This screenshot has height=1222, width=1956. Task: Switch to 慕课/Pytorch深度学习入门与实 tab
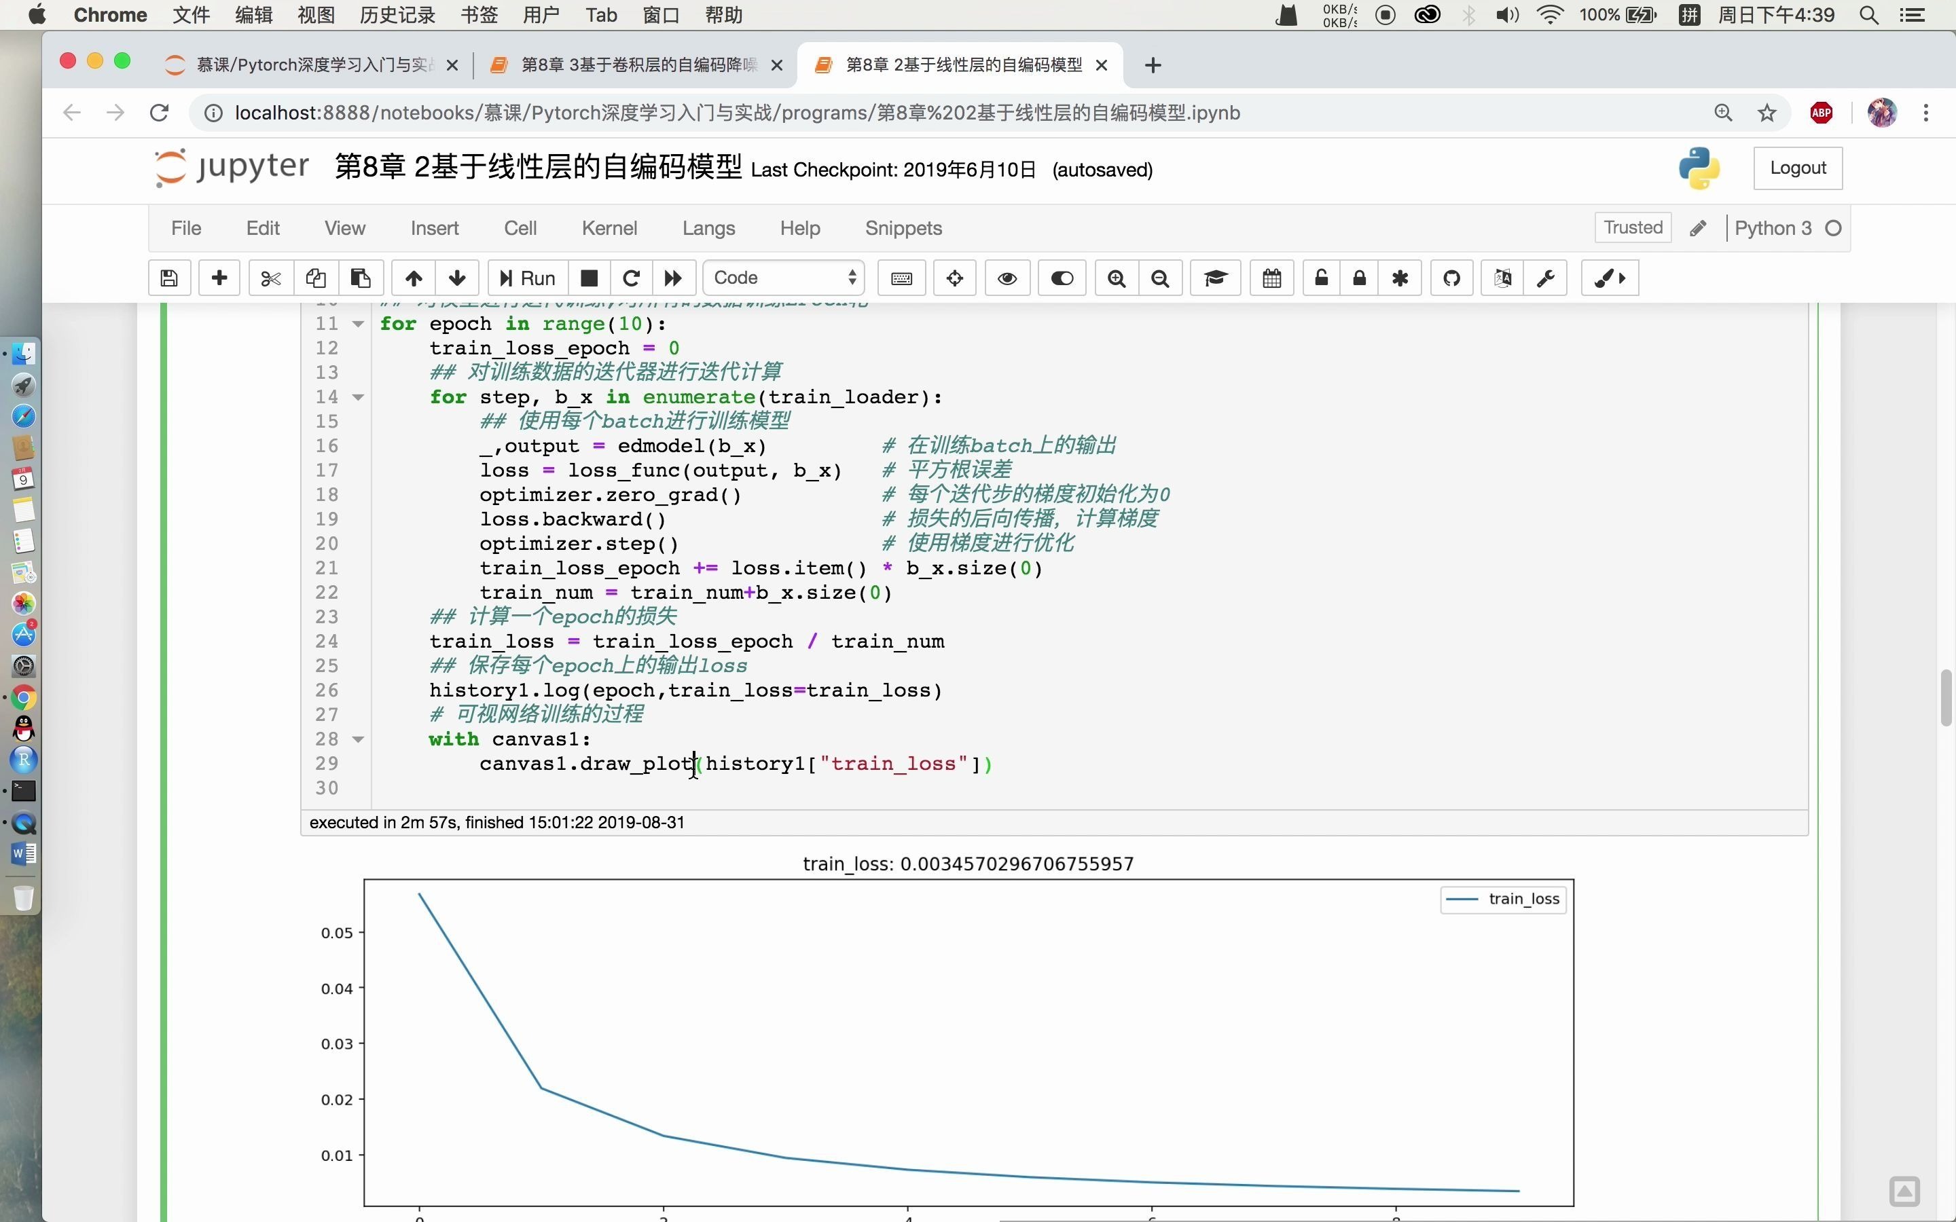tap(310, 63)
